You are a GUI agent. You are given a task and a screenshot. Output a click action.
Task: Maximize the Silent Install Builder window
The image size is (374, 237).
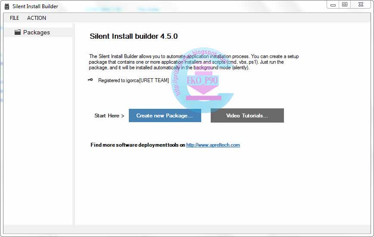[345, 5]
